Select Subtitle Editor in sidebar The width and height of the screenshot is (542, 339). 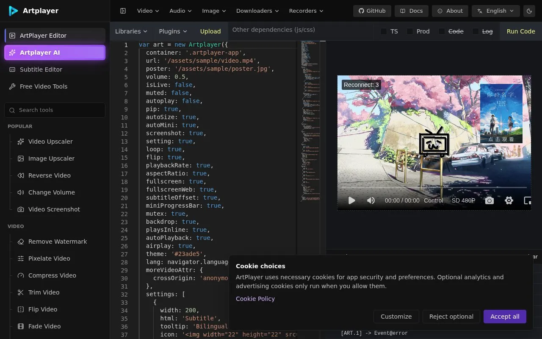[x=55, y=69]
